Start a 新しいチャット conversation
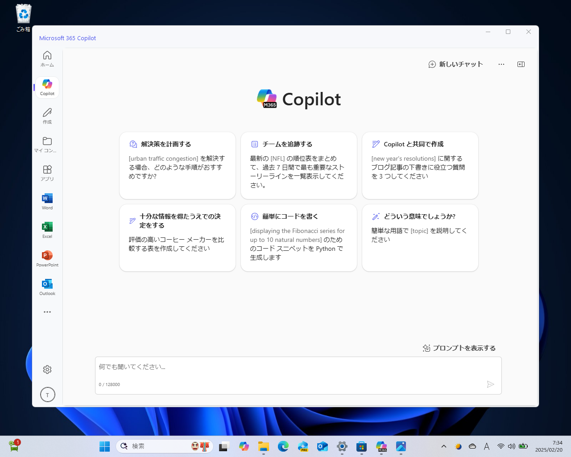The width and height of the screenshot is (571, 457). 455,64
